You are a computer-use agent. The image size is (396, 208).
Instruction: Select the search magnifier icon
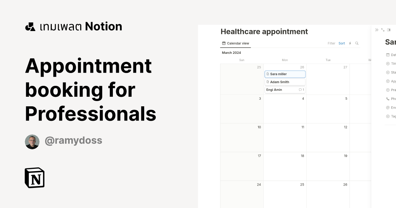[x=357, y=43]
